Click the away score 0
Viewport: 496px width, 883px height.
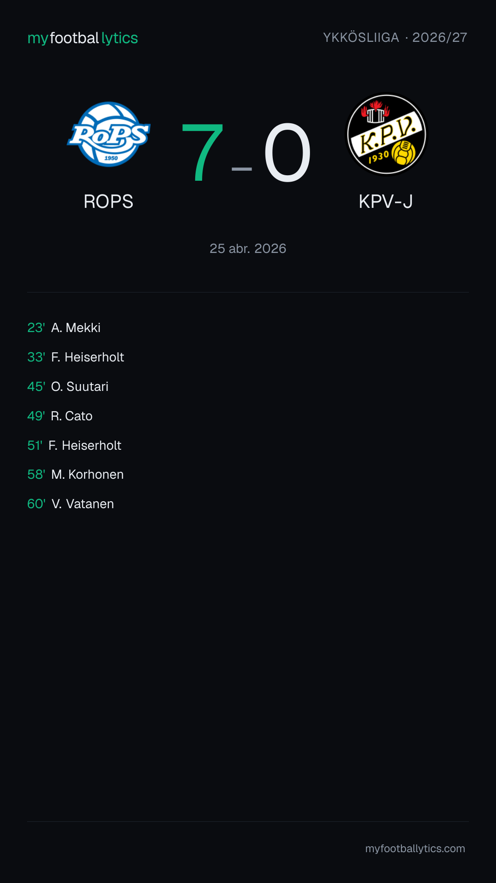coord(287,152)
